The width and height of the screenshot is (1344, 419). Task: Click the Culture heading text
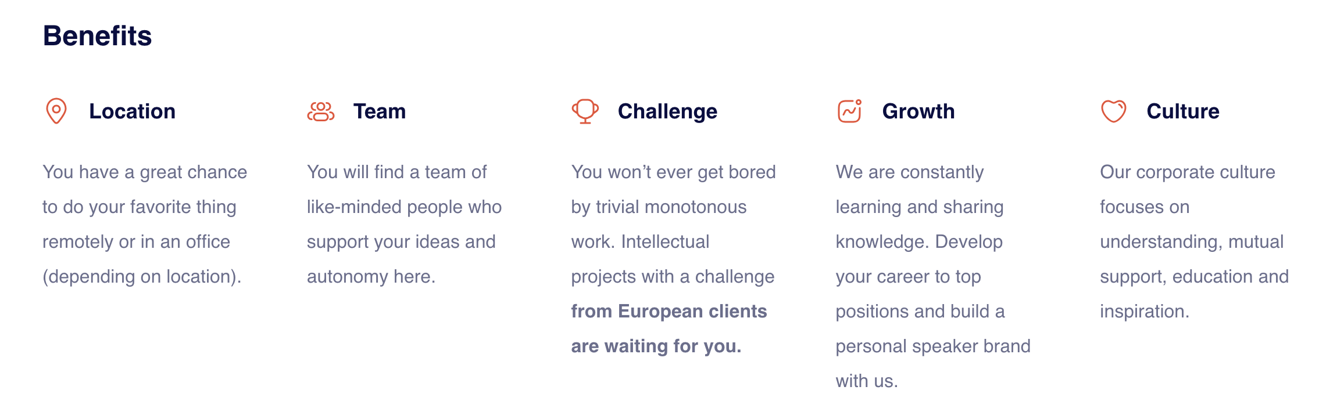1183,111
